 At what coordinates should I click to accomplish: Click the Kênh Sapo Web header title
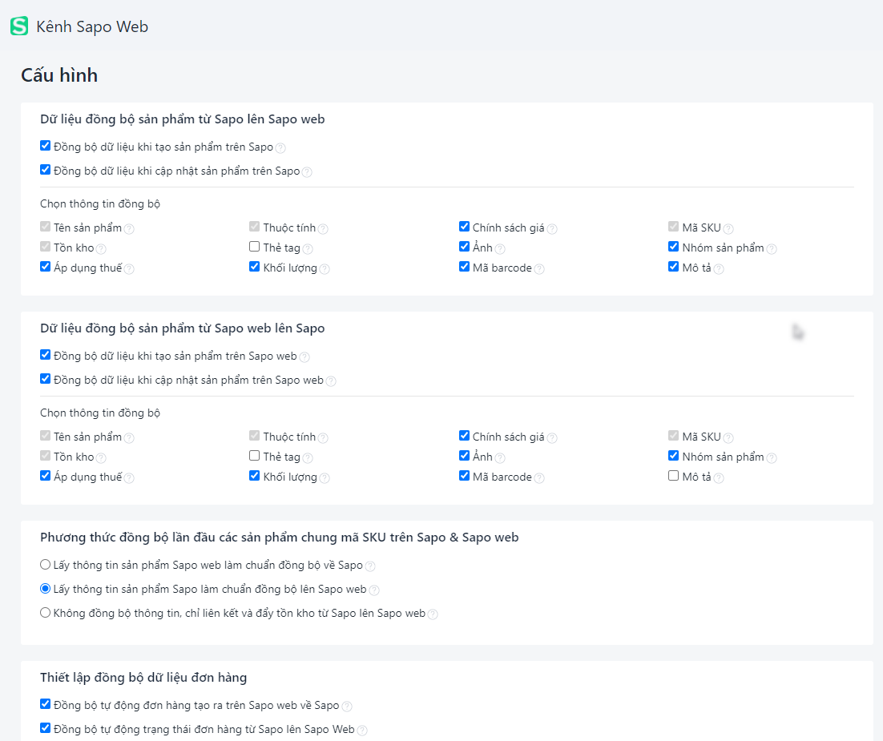[92, 26]
